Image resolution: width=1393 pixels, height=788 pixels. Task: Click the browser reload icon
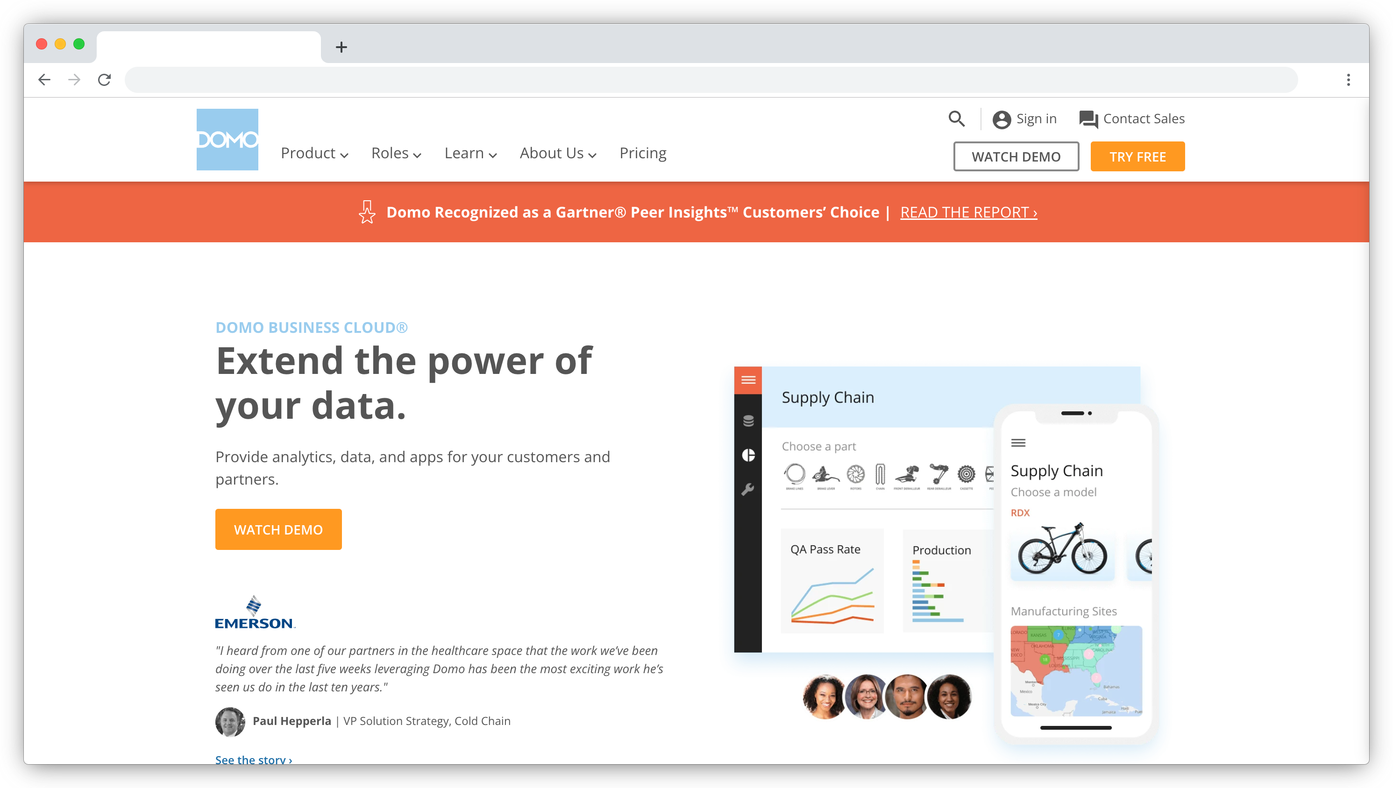pos(104,79)
